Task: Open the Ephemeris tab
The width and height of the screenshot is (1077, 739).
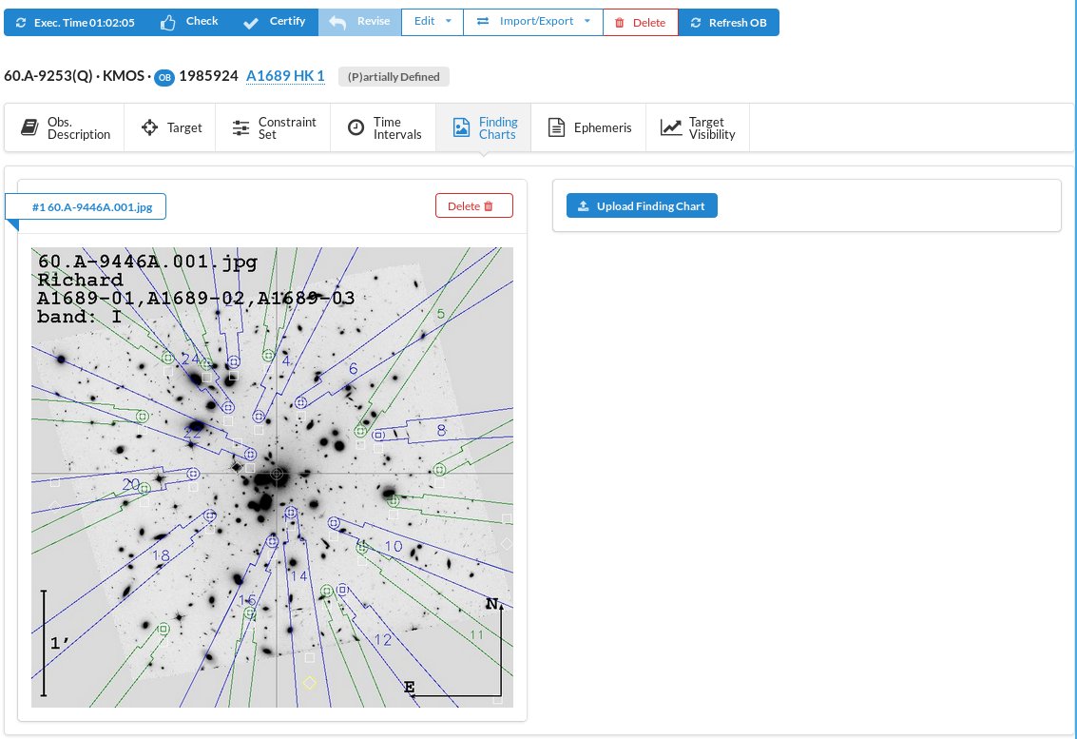Action: (589, 128)
